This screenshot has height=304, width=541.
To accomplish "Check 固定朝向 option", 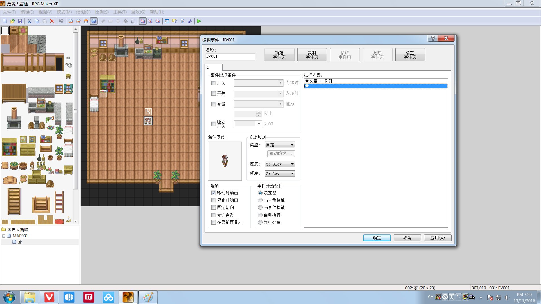I will pos(214,207).
